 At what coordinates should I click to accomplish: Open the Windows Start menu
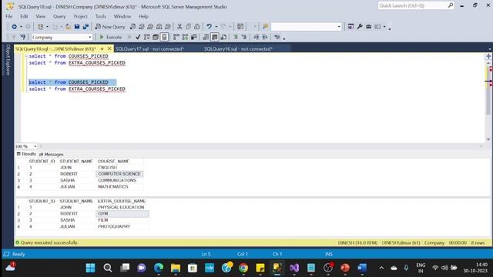(91, 268)
